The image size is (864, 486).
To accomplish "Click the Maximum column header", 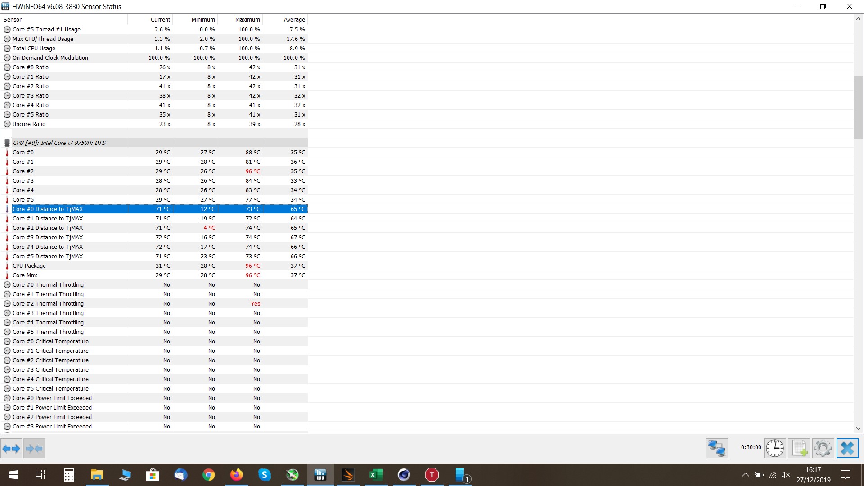I will coord(240,19).
